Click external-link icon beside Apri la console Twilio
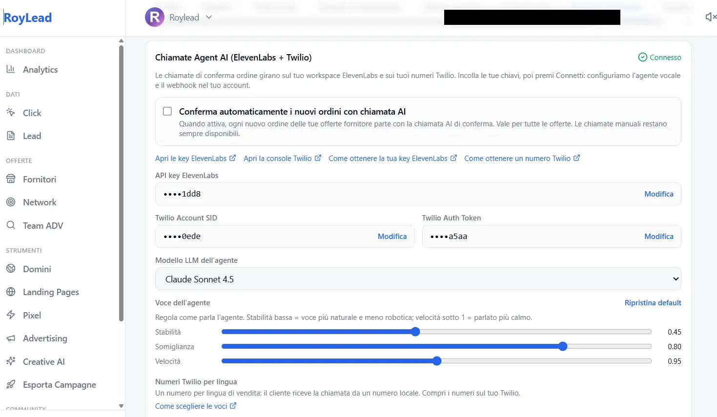This screenshot has width=717, height=417. tap(318, 158)
